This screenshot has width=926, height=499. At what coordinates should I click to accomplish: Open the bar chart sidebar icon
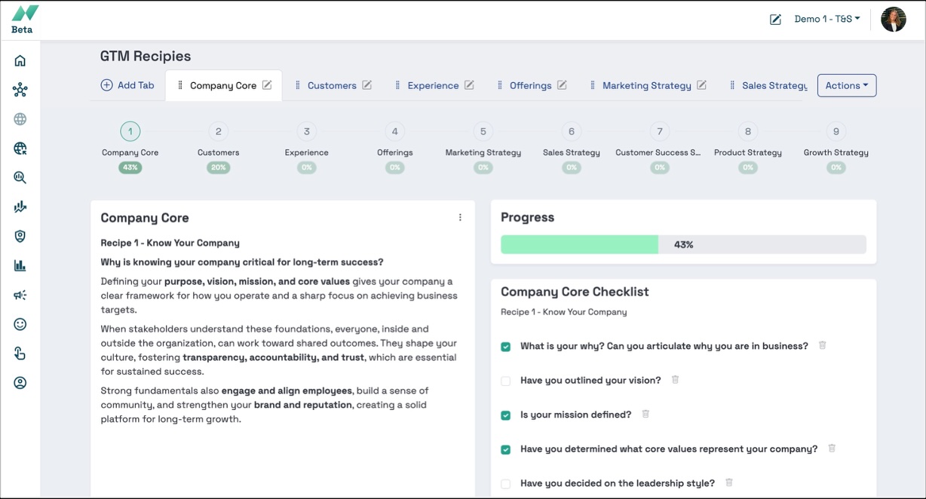pyautogui.click(x=20, y=265)
